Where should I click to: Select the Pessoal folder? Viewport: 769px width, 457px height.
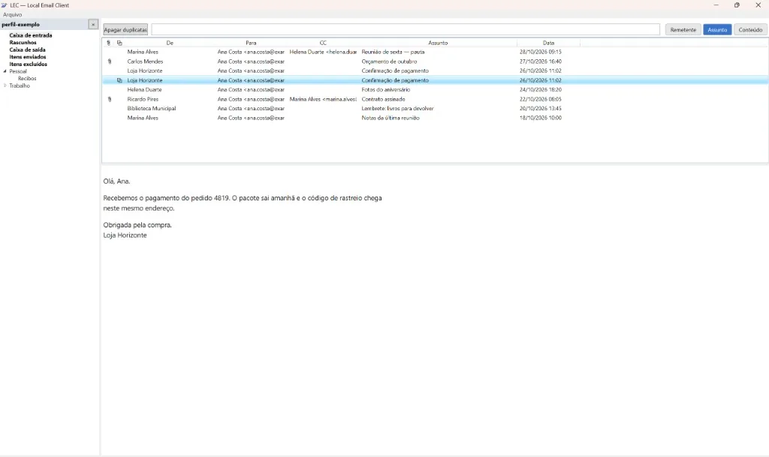18,71
